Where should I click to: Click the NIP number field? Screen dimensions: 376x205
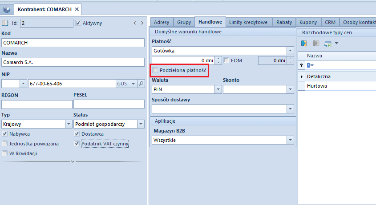72,84
